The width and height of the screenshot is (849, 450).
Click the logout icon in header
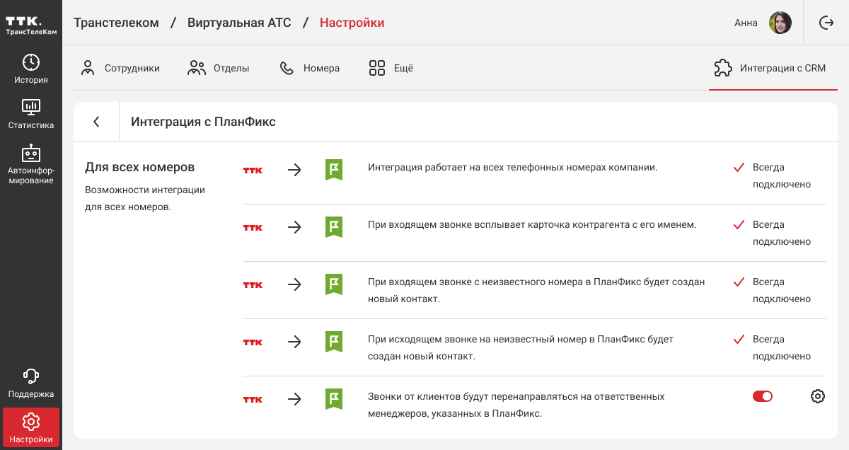point(826,23)
